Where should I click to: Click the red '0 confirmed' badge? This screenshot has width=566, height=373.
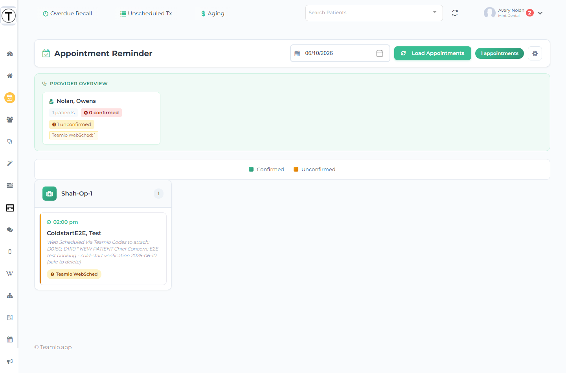point(101,113)
